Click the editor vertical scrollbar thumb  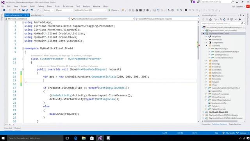[198, 42]
